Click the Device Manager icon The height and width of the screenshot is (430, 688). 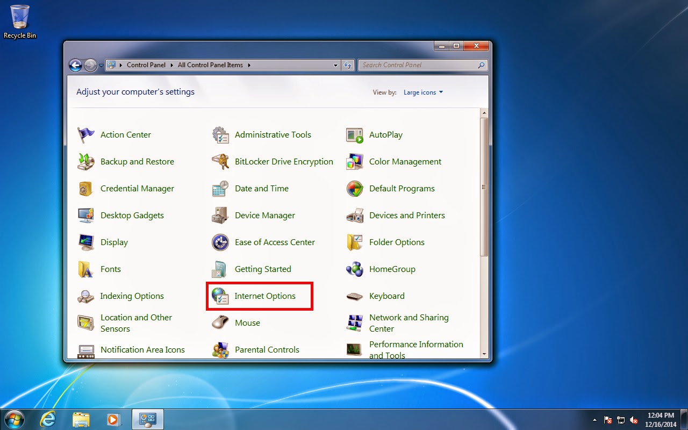pos(220,216)
